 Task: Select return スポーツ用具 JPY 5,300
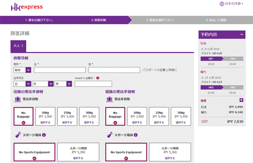pos(170,152)
